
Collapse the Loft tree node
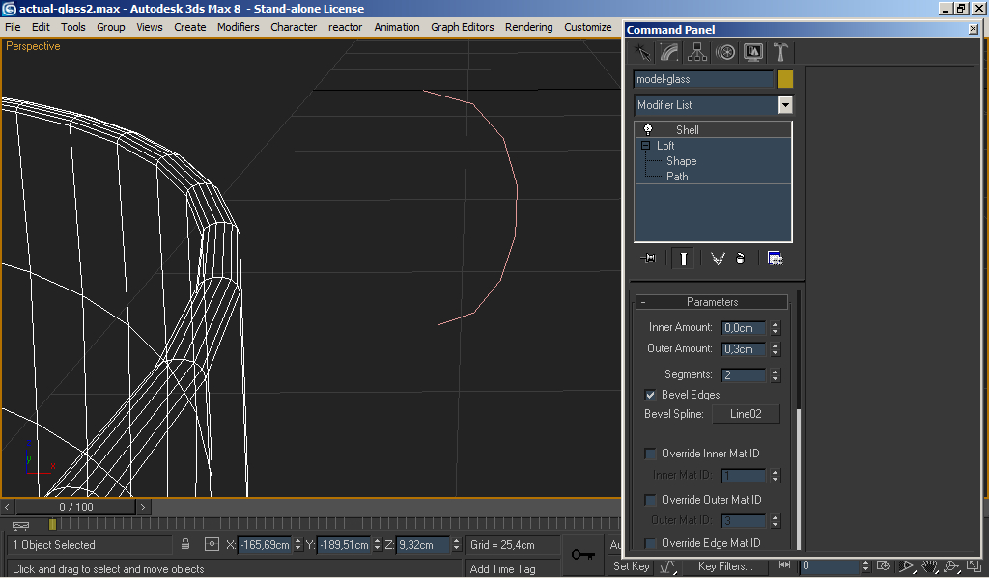coord(645,146)
